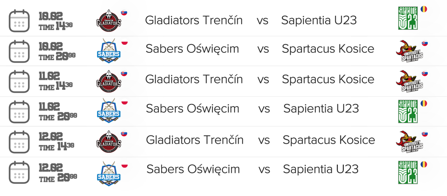Click Spartacus logo in the 10.02 20:00 row
Screen dimensions: 447x196
409,51
